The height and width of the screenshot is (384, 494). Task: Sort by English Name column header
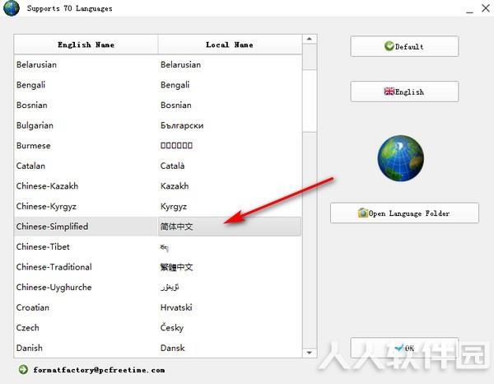(86, 44)
